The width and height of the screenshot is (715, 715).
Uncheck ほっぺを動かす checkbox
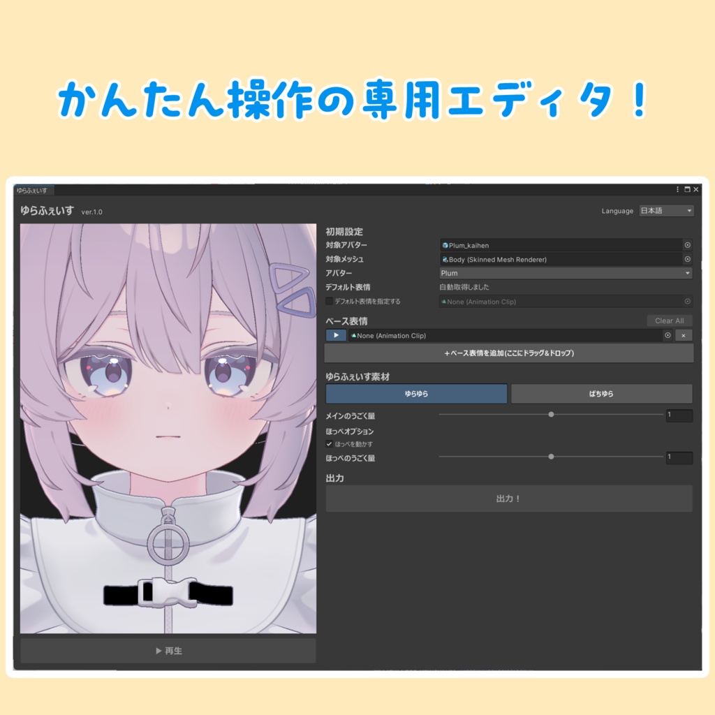329,443
